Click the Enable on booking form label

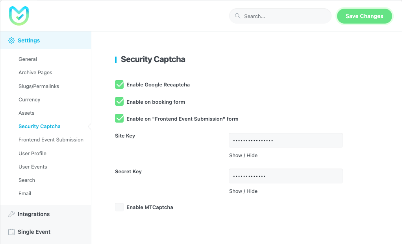156,102
